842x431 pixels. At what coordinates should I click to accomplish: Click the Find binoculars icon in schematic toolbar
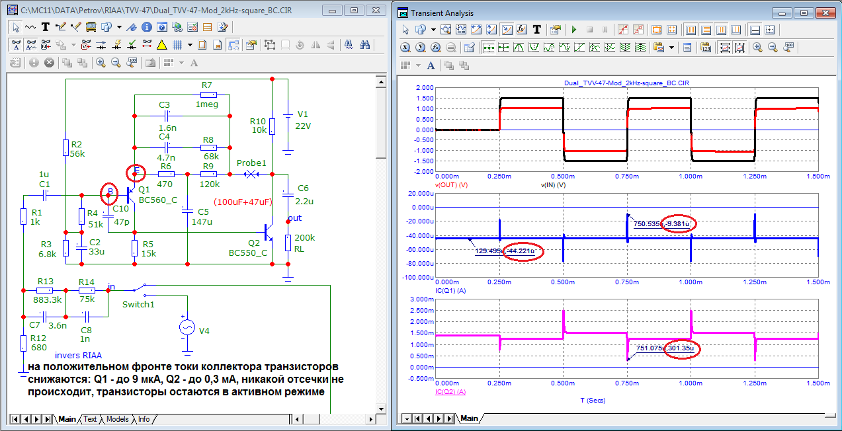click(x=364, y=45)
